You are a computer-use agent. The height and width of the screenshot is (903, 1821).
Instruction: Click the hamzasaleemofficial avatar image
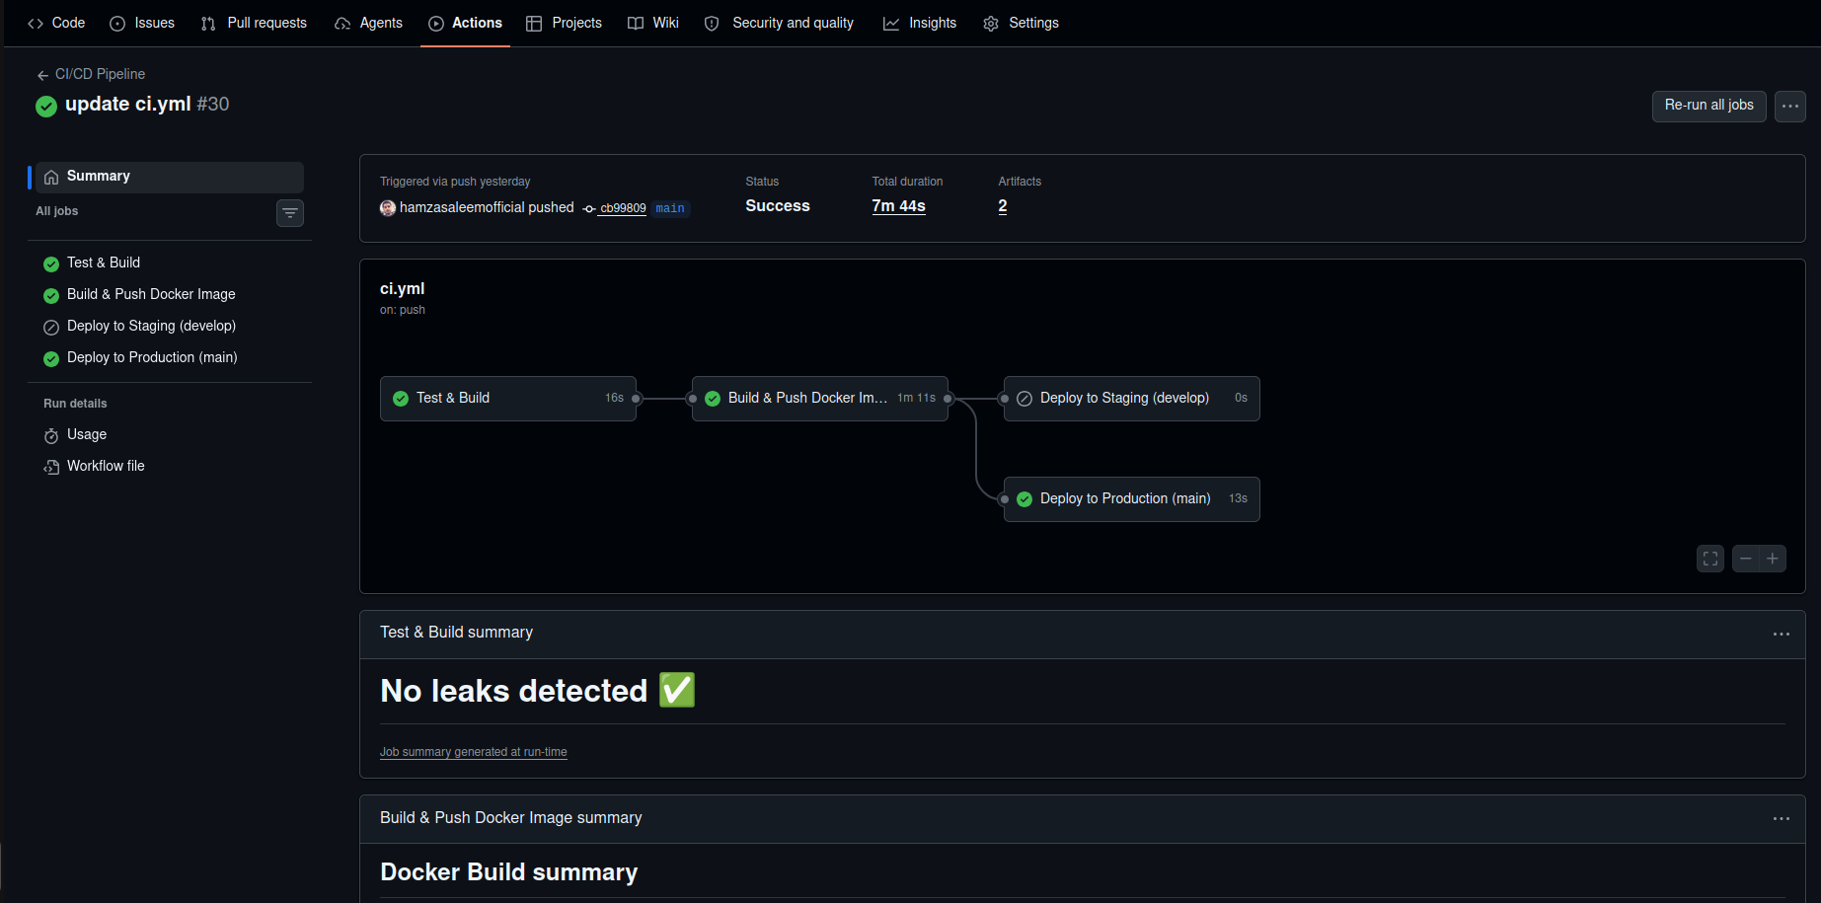(388, 208)
